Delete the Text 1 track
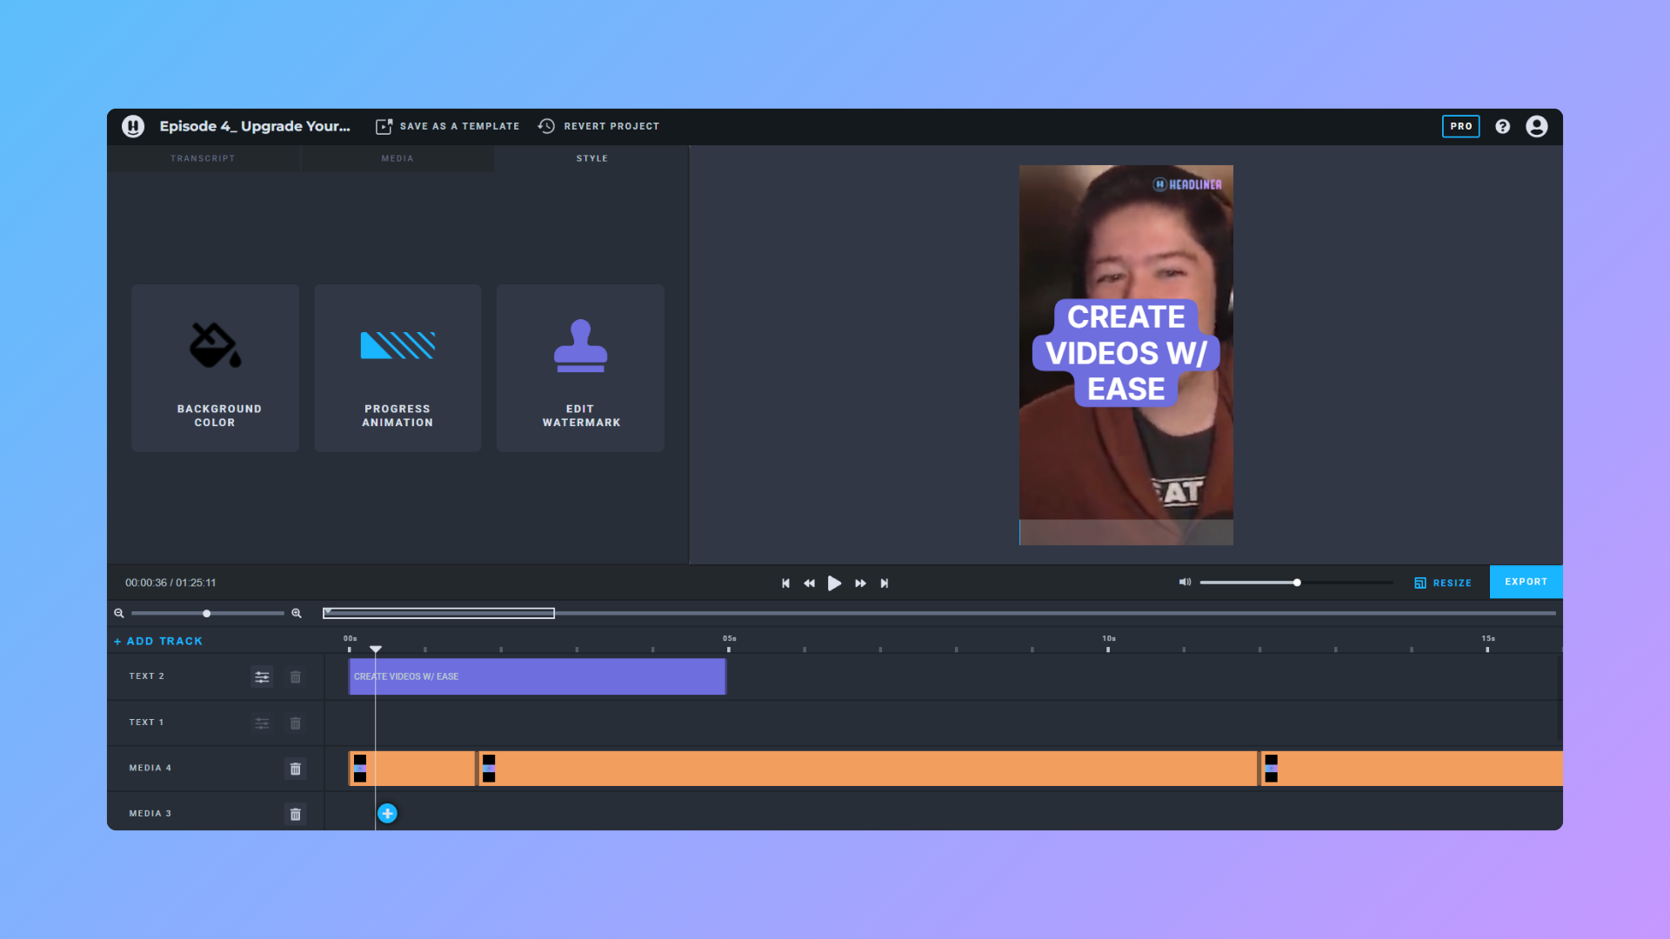Viewport: 1670px width, 939px height. [x=296, y=723]
